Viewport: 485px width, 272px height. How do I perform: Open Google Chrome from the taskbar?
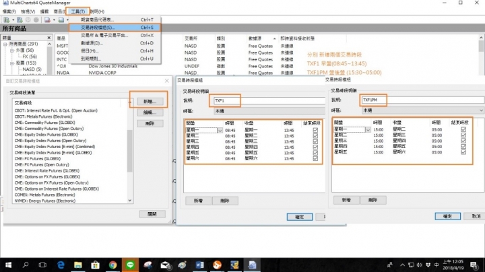point(112,265)
